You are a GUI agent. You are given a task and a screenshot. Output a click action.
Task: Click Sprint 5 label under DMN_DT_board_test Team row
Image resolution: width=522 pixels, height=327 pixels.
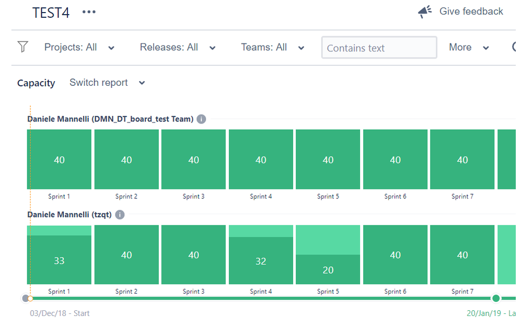(x=328, y=196)
